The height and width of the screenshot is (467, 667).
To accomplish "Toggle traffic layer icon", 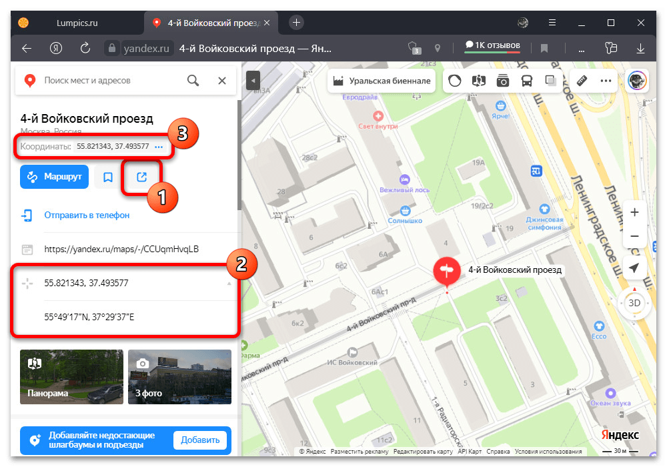I will click(x=455, y=81).
